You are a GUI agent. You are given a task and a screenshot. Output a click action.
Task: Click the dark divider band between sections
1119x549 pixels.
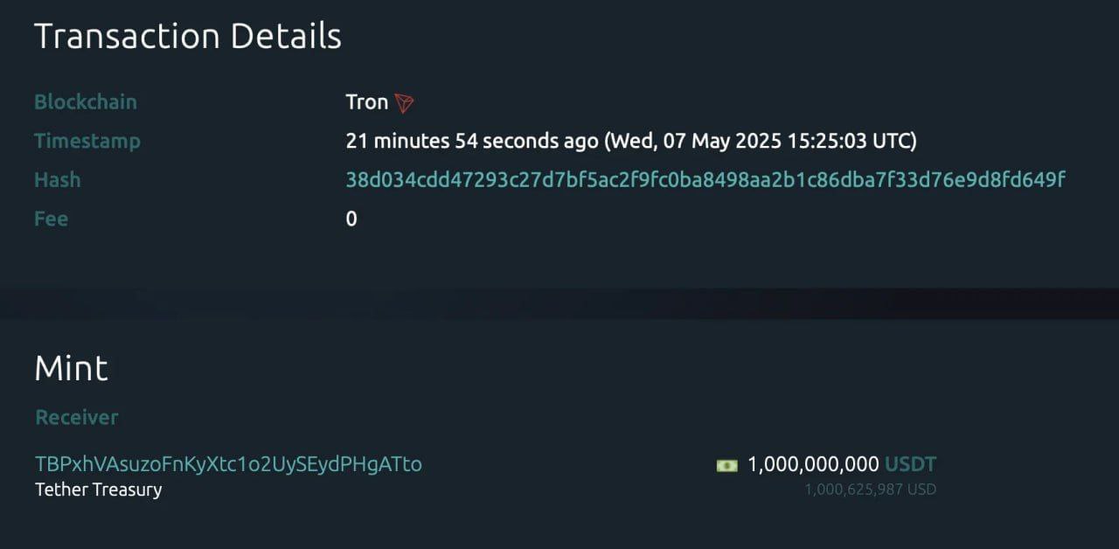coord(559,303)
